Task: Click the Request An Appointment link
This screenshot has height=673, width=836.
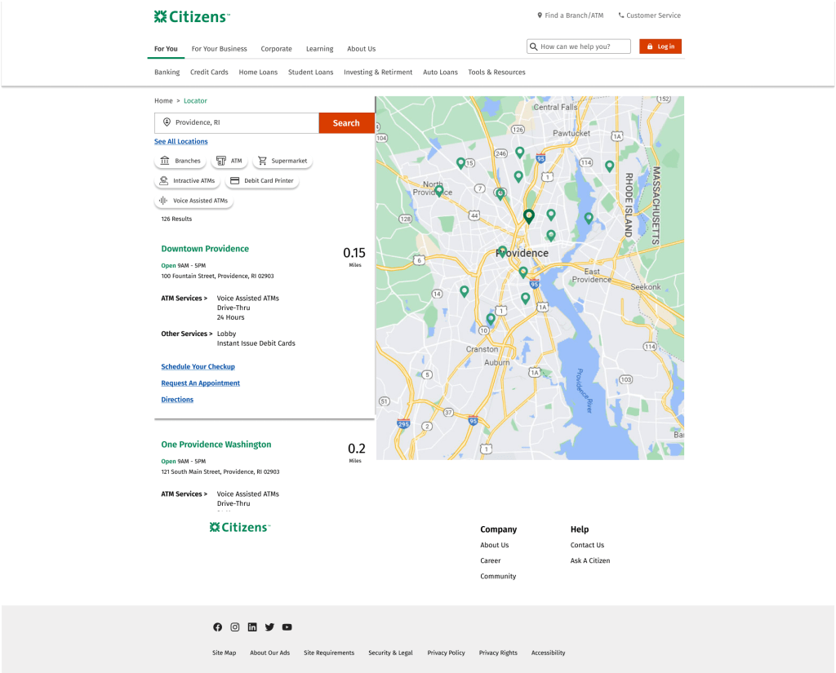Action: click(x=200, y=383)
